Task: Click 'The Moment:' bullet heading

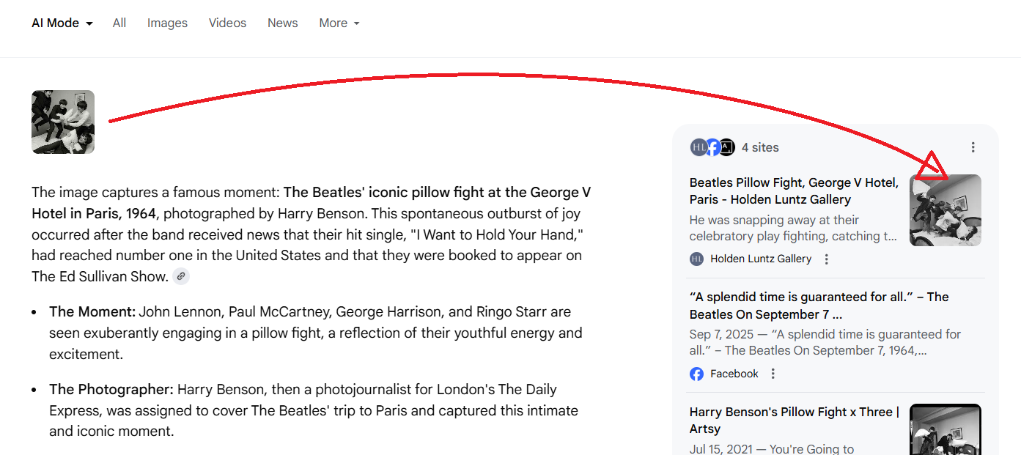Action: [92, 312]
